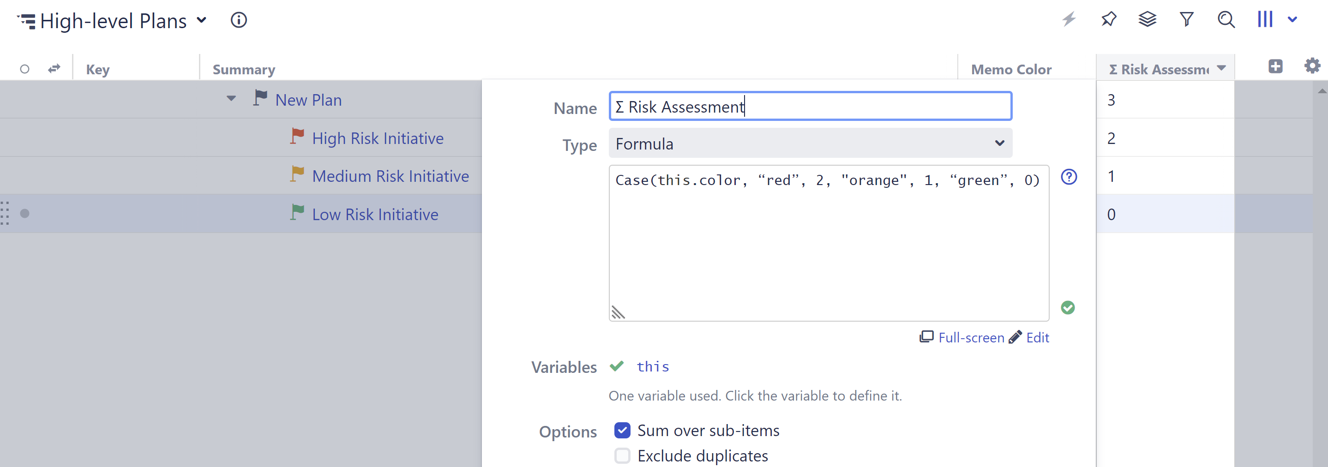Collapse the New Plan row
The image size is (1328, 467).
(231, 98)
